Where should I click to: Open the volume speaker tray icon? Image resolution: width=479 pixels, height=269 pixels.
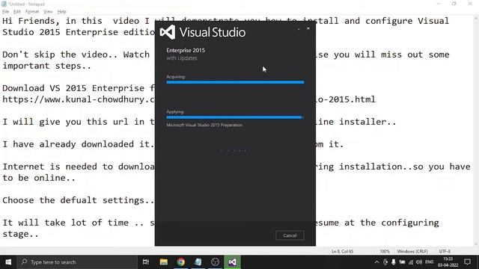pos(419,262)
